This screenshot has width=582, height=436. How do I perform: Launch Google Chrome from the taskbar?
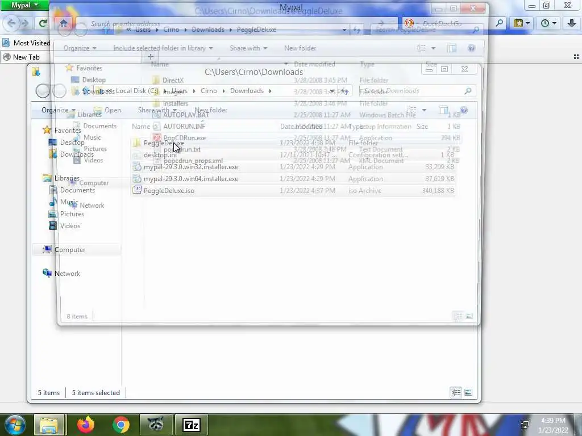tap(120, 425)
